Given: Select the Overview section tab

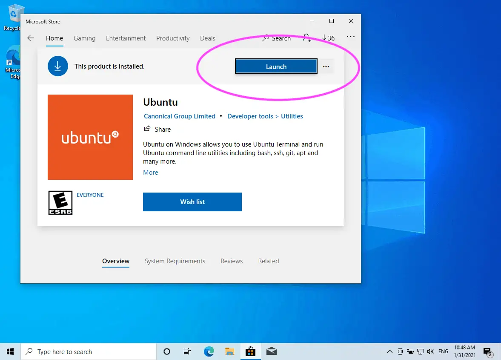Looking at the screenshot, I should [x=116, y=261].
